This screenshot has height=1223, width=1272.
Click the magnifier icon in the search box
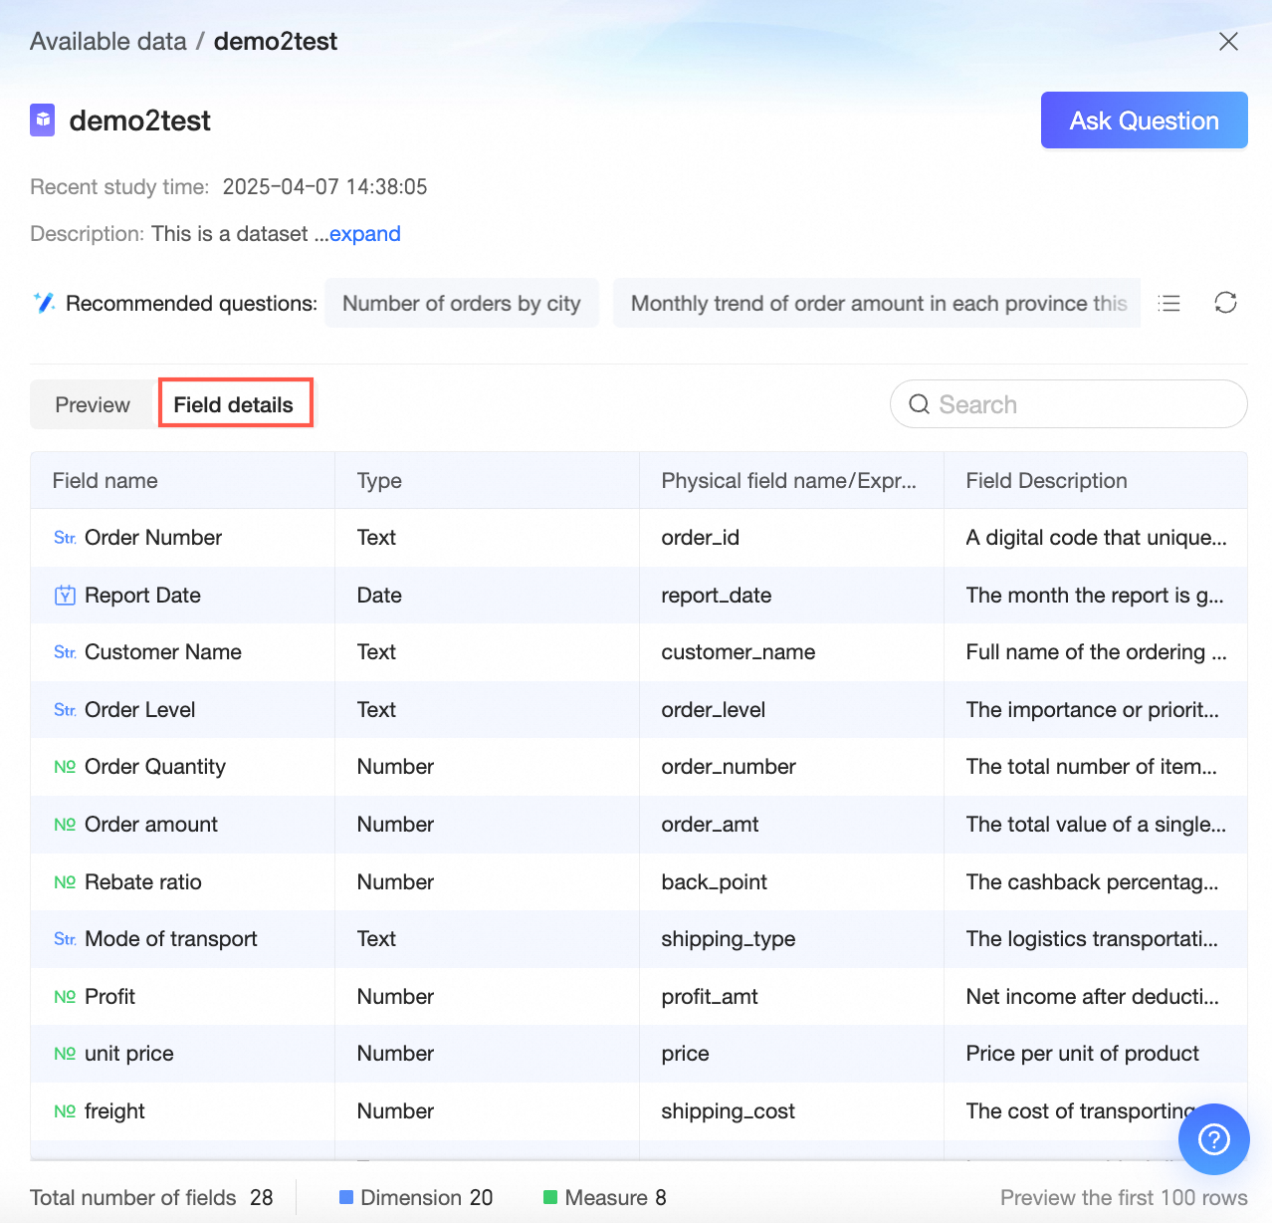(920, 404)
